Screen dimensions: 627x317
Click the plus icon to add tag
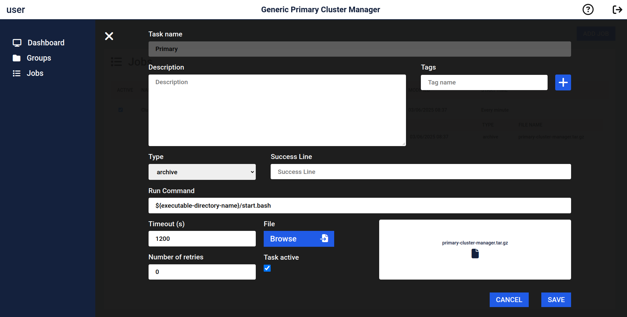563,82
